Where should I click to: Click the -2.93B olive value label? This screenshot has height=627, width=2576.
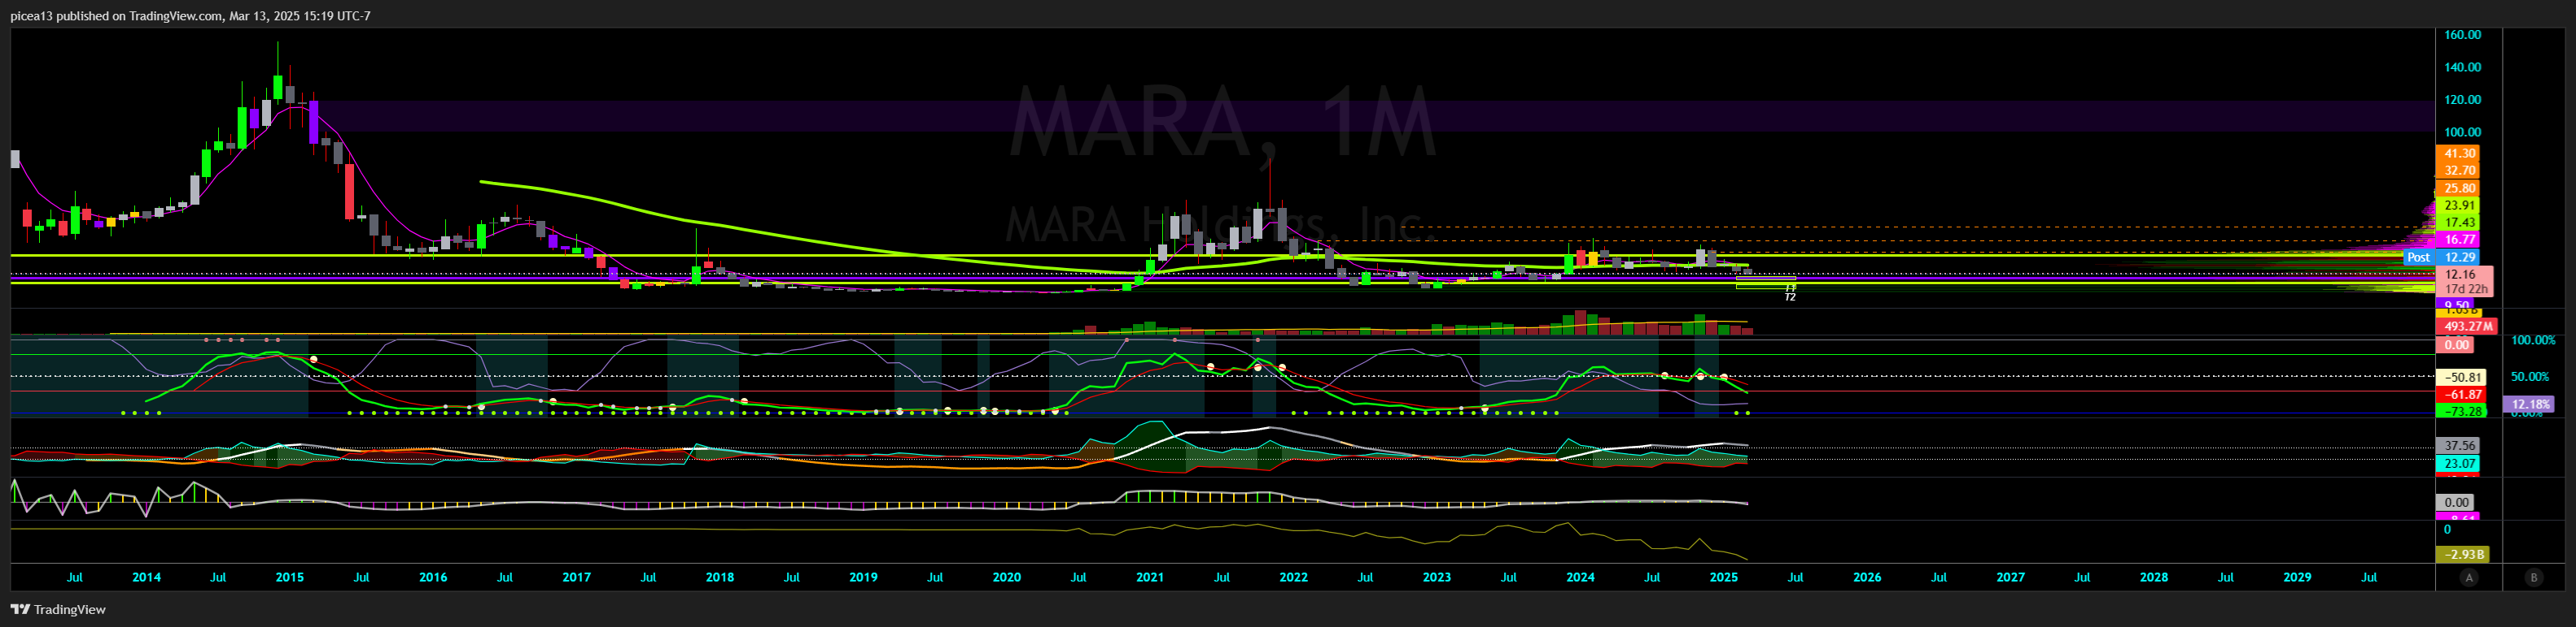click(x=2464, y=555)
